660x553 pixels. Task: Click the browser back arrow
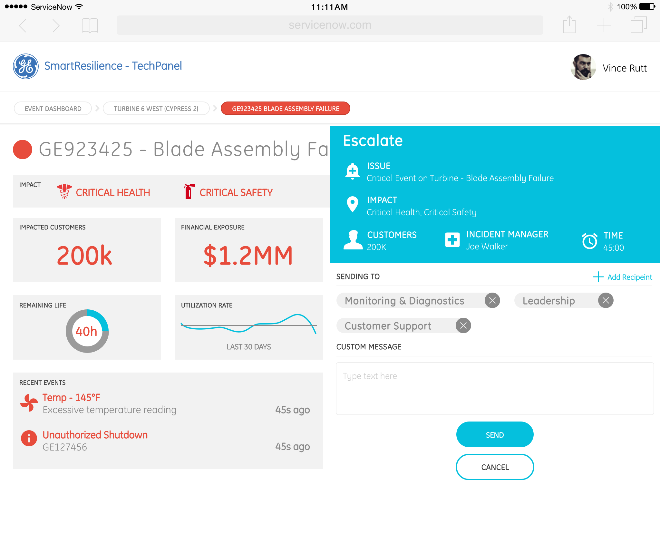(23, 25)
